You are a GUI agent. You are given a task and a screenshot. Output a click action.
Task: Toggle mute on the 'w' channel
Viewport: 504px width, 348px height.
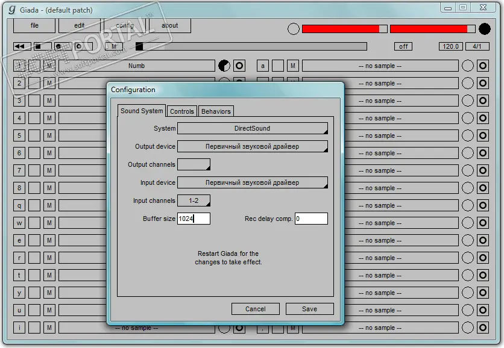coord(49,223)
